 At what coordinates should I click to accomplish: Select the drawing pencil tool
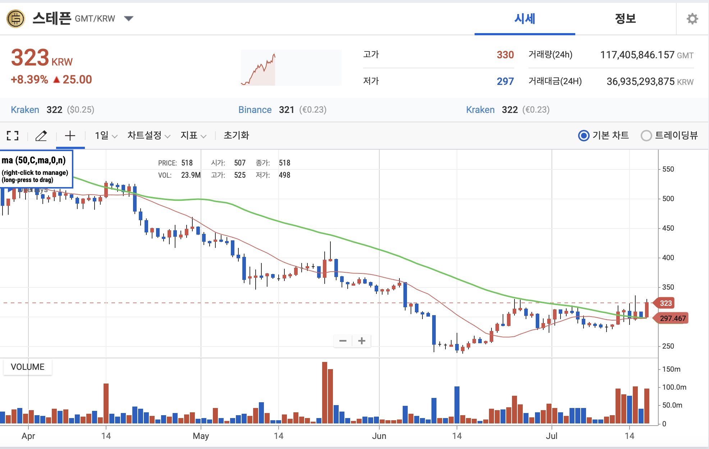click(x=42, y=136)
